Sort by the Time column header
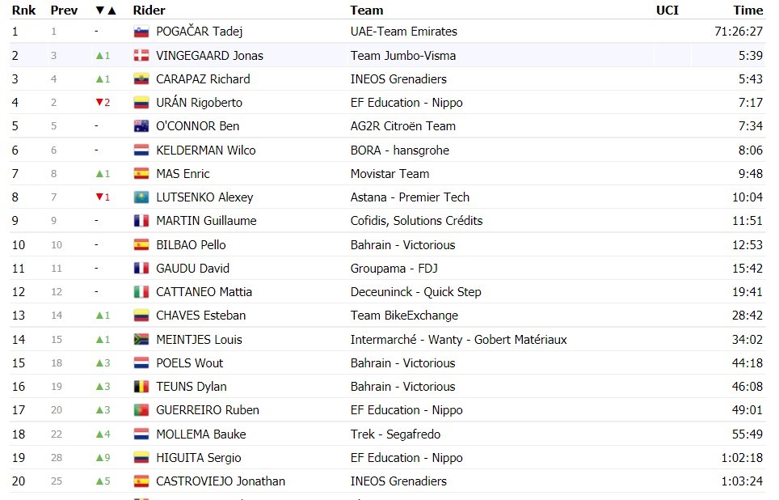 [x=747, y=11]
